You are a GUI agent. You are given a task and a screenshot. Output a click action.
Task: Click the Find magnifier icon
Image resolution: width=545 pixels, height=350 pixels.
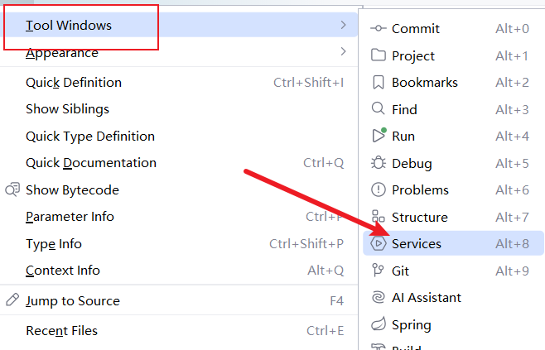point(379,109)
